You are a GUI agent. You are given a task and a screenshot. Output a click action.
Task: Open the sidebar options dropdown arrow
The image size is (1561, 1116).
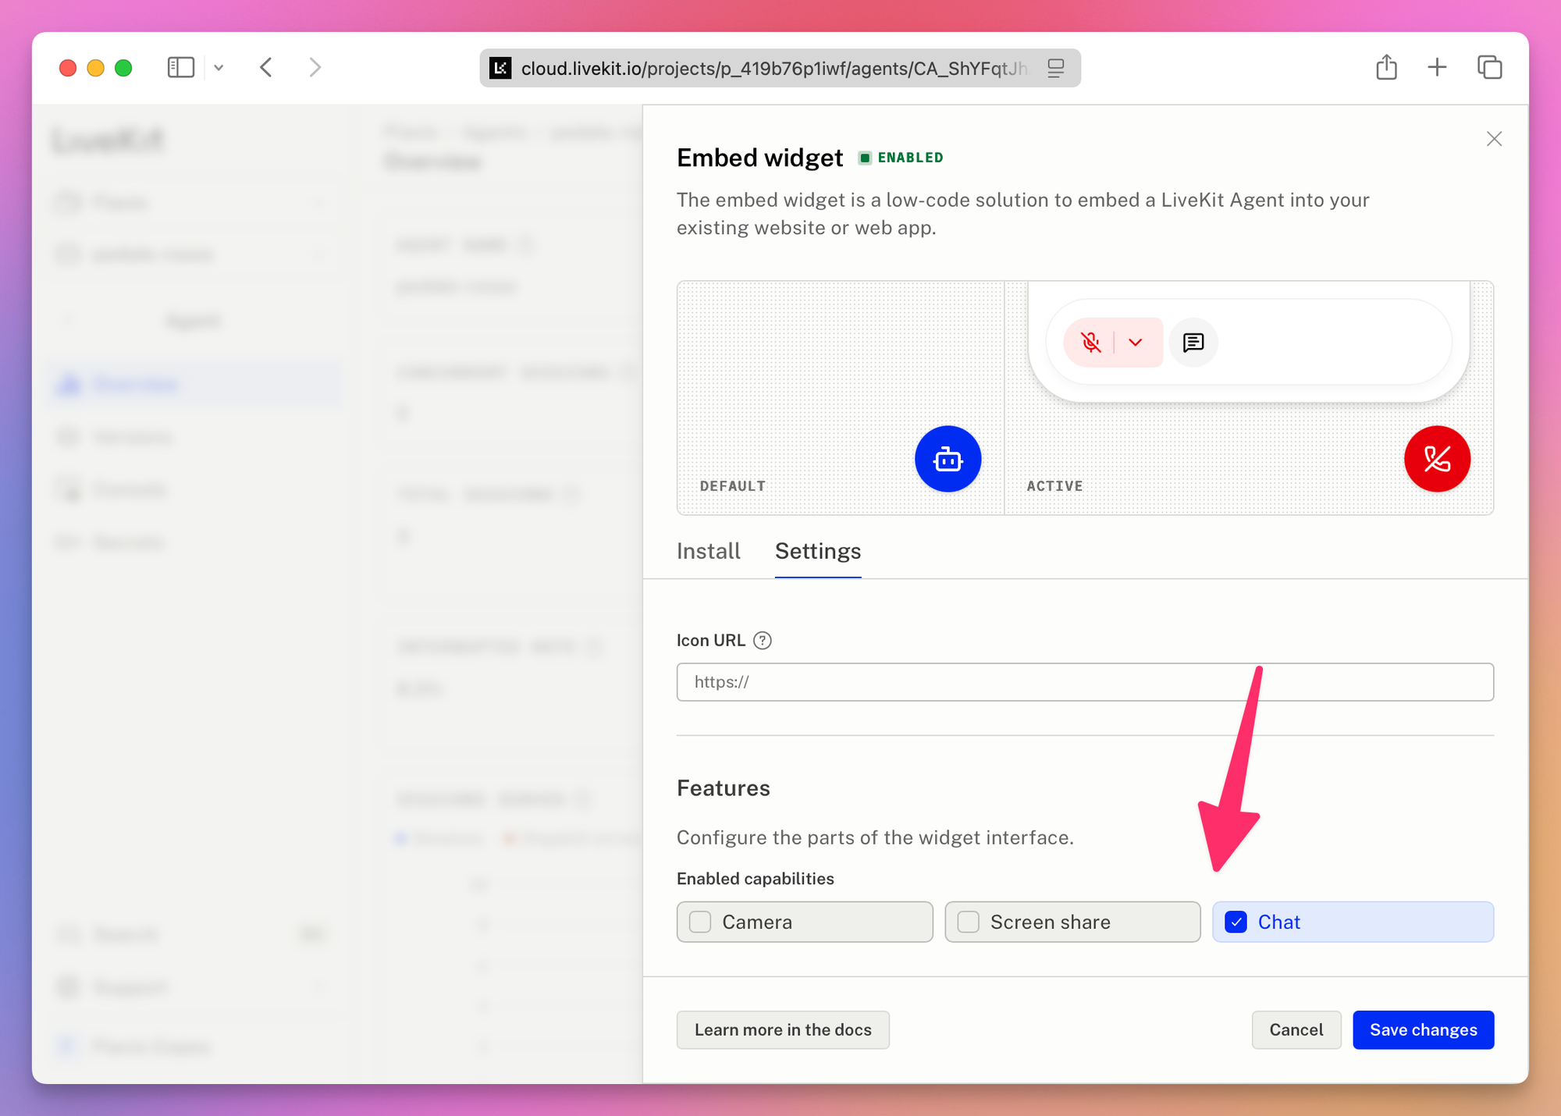[219, 68]
